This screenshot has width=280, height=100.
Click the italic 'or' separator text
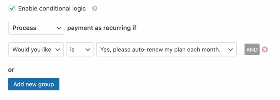pos(11,70)
